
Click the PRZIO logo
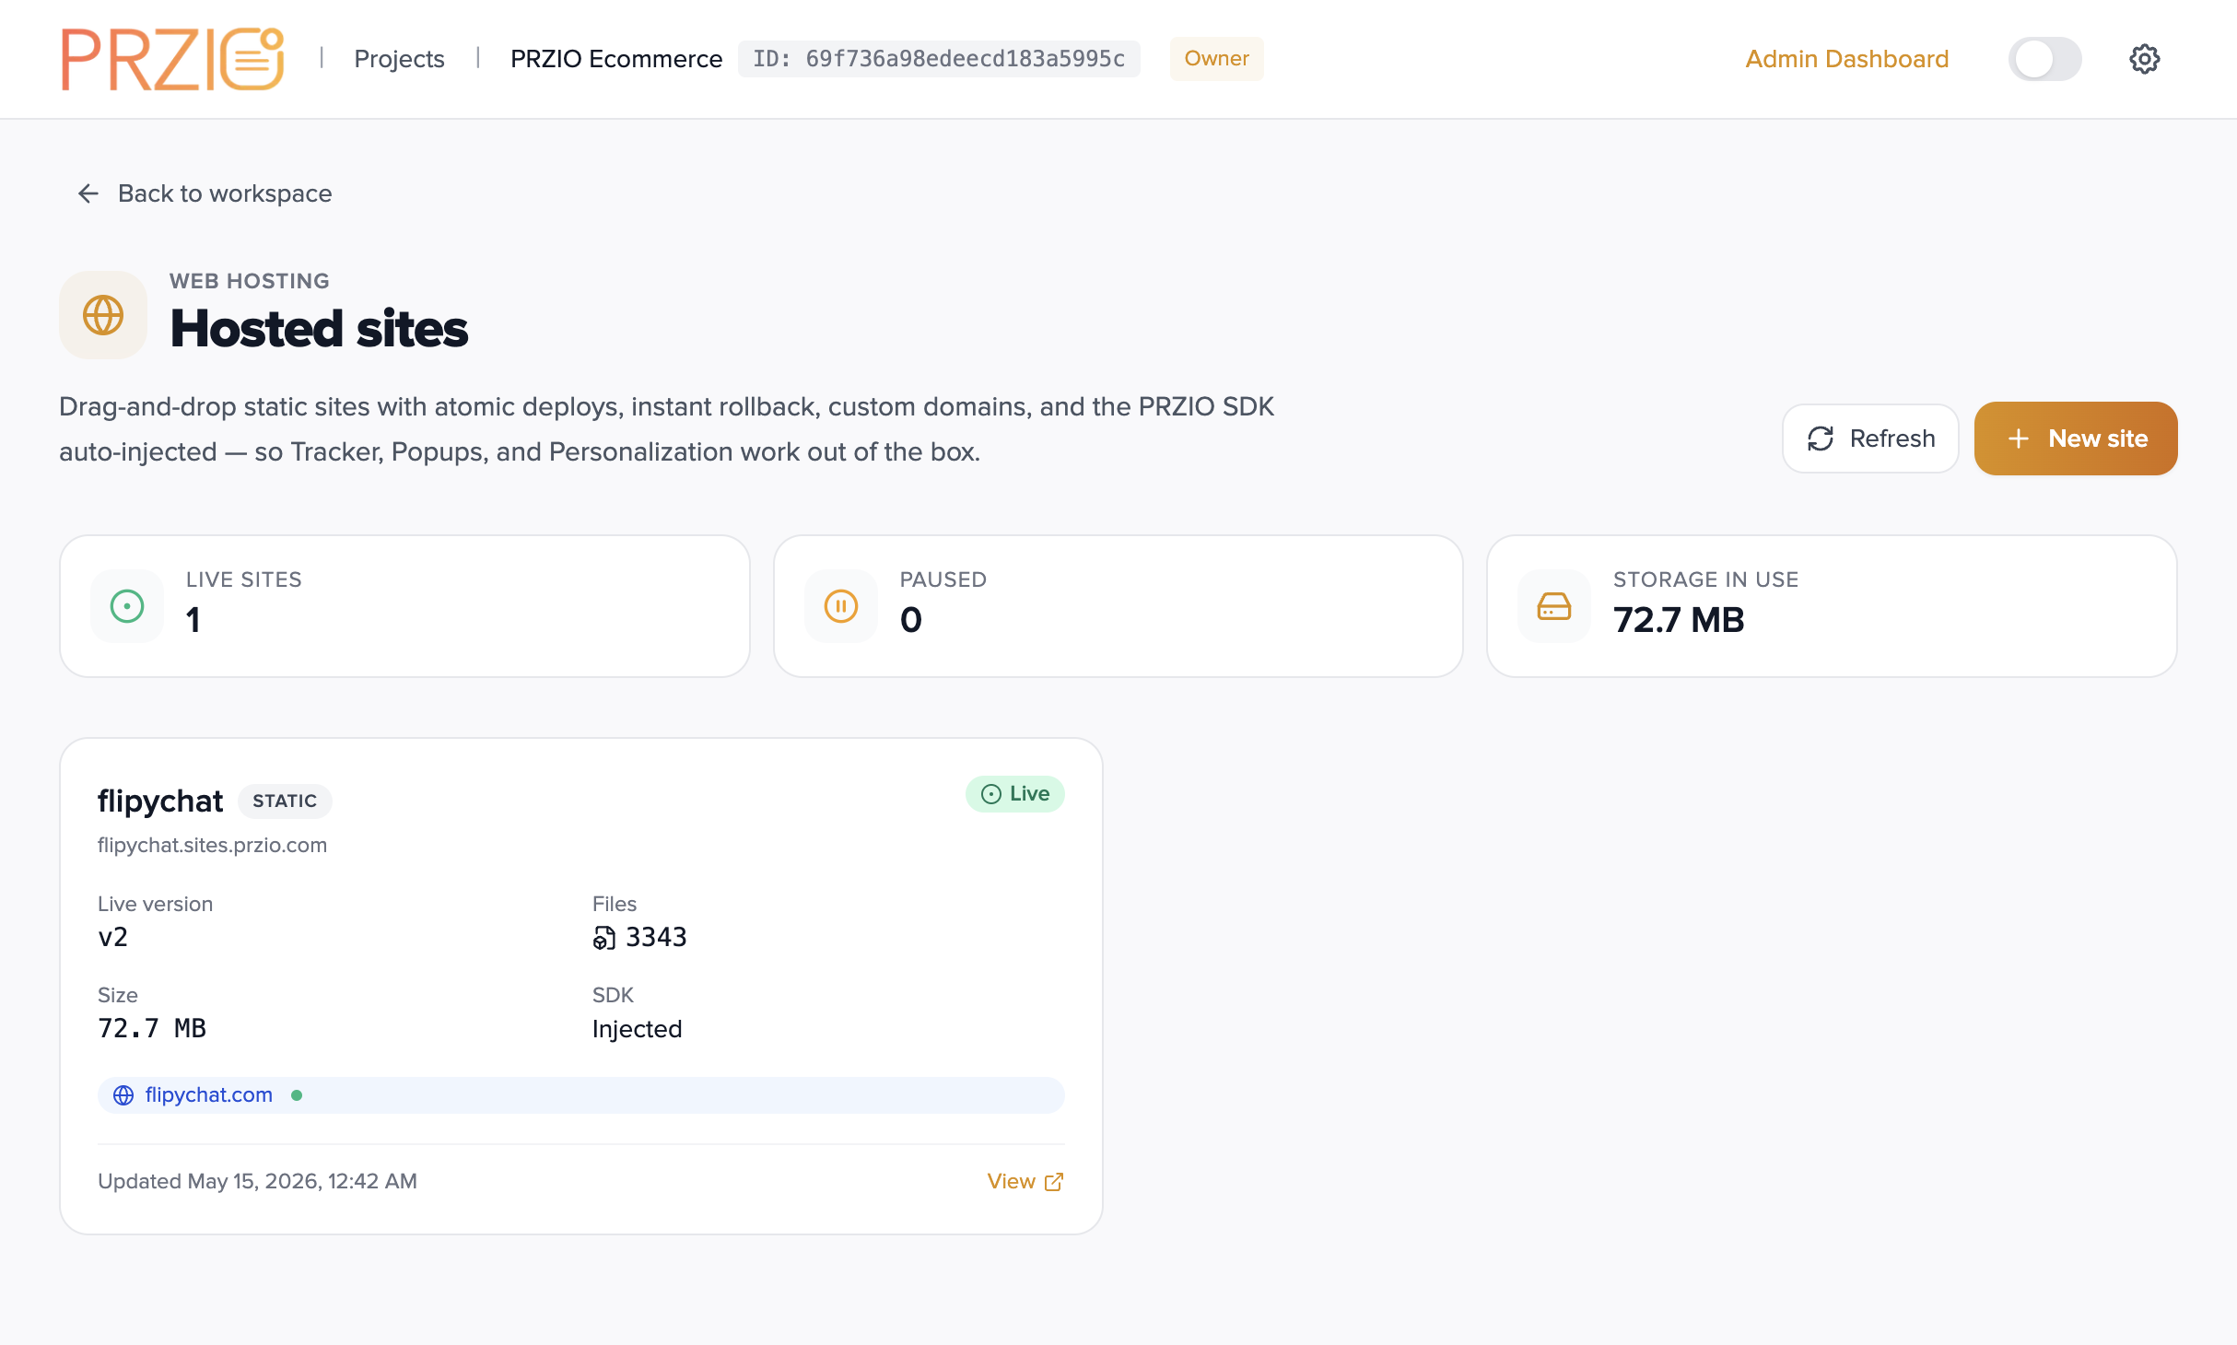(172, 59)
